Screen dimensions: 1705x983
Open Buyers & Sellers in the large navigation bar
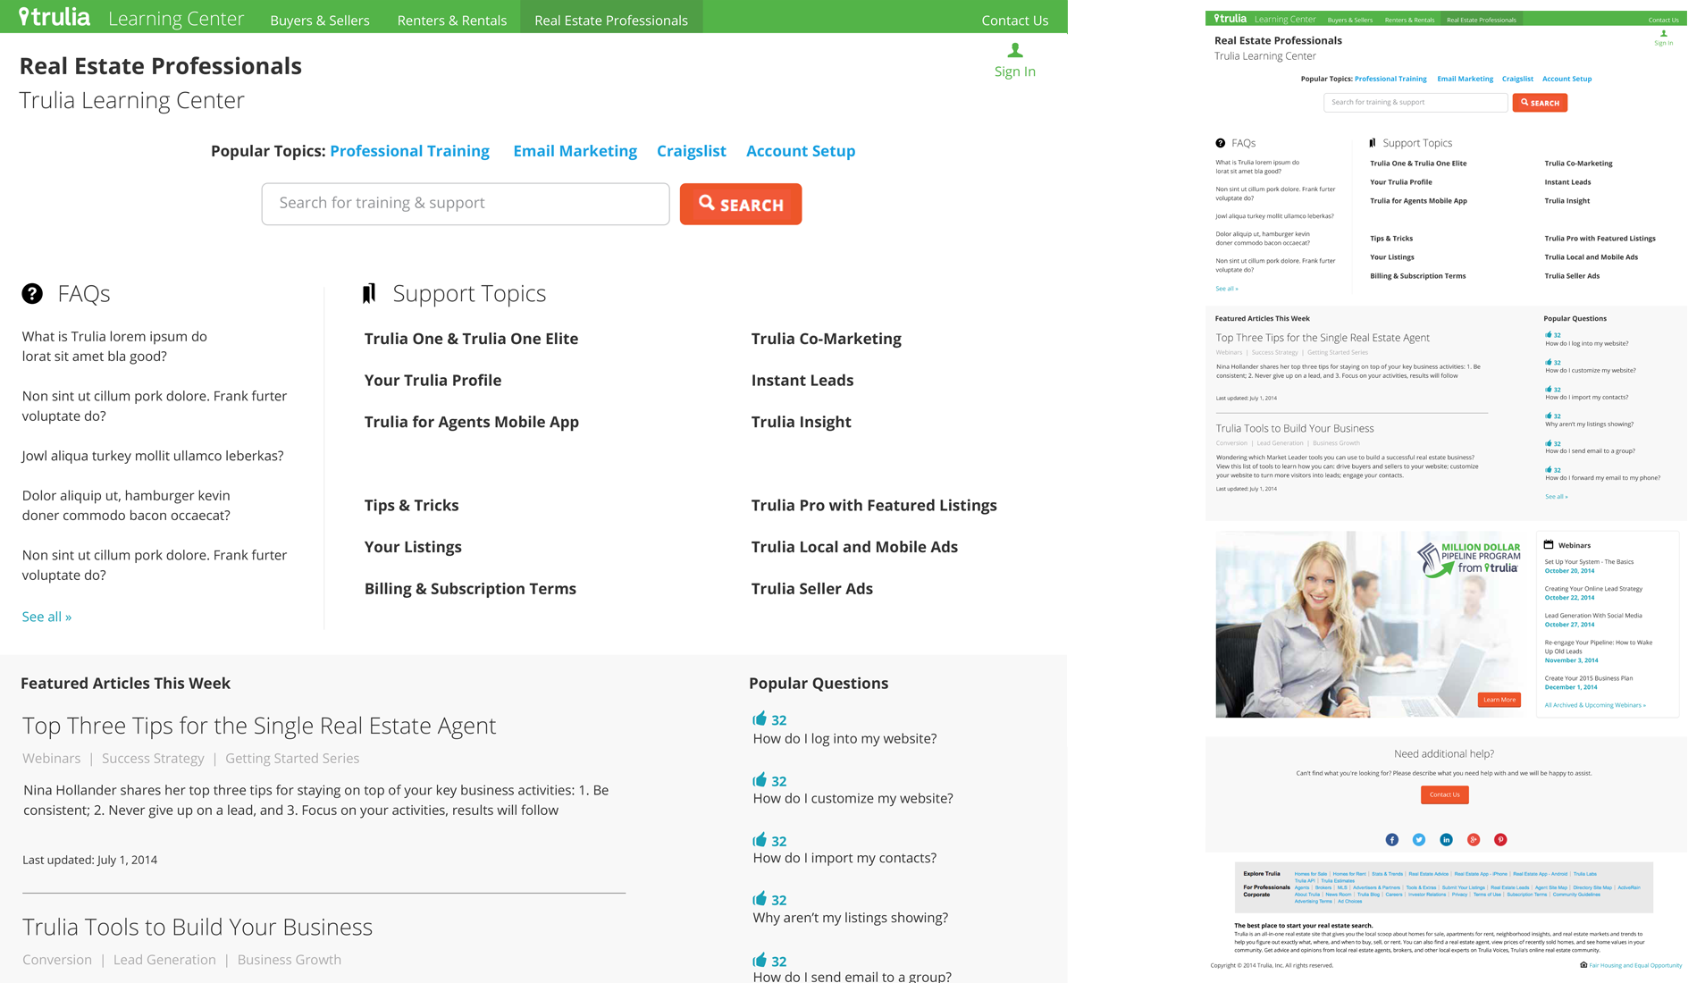point(320,20)
